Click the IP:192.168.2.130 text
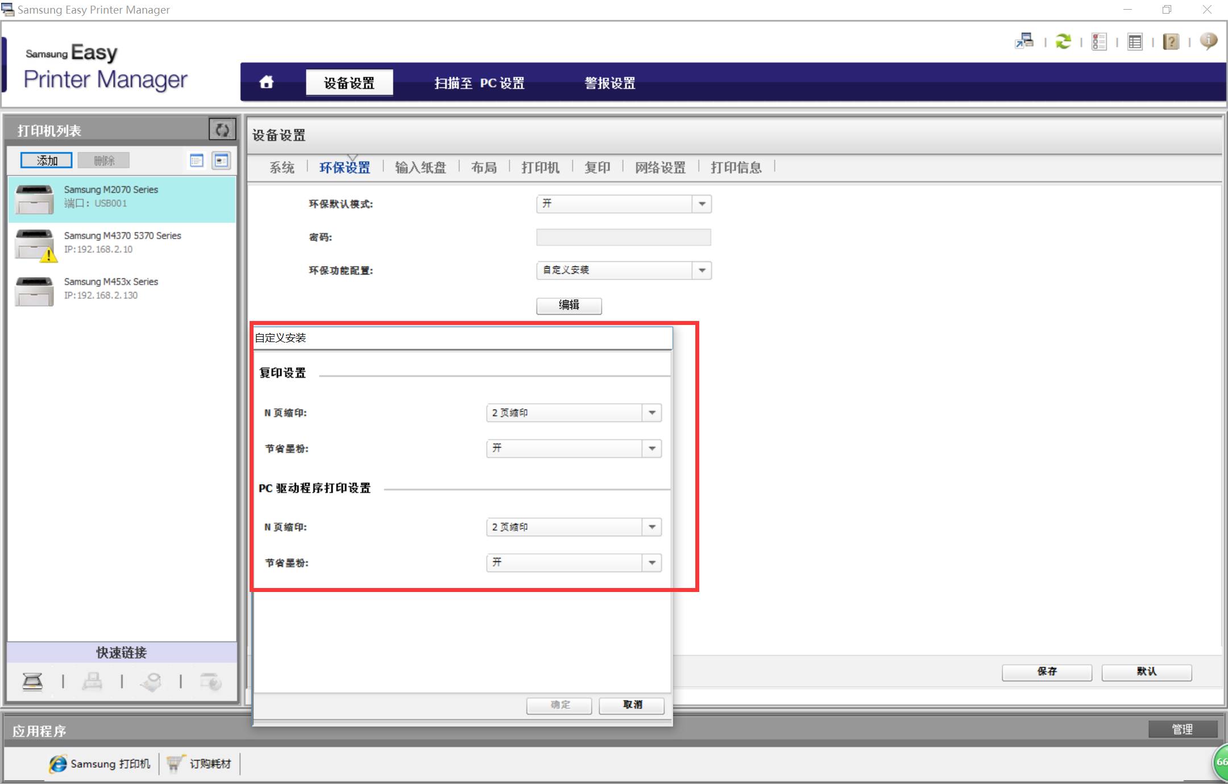This screenshot has height=784, width=1228. 101,295
